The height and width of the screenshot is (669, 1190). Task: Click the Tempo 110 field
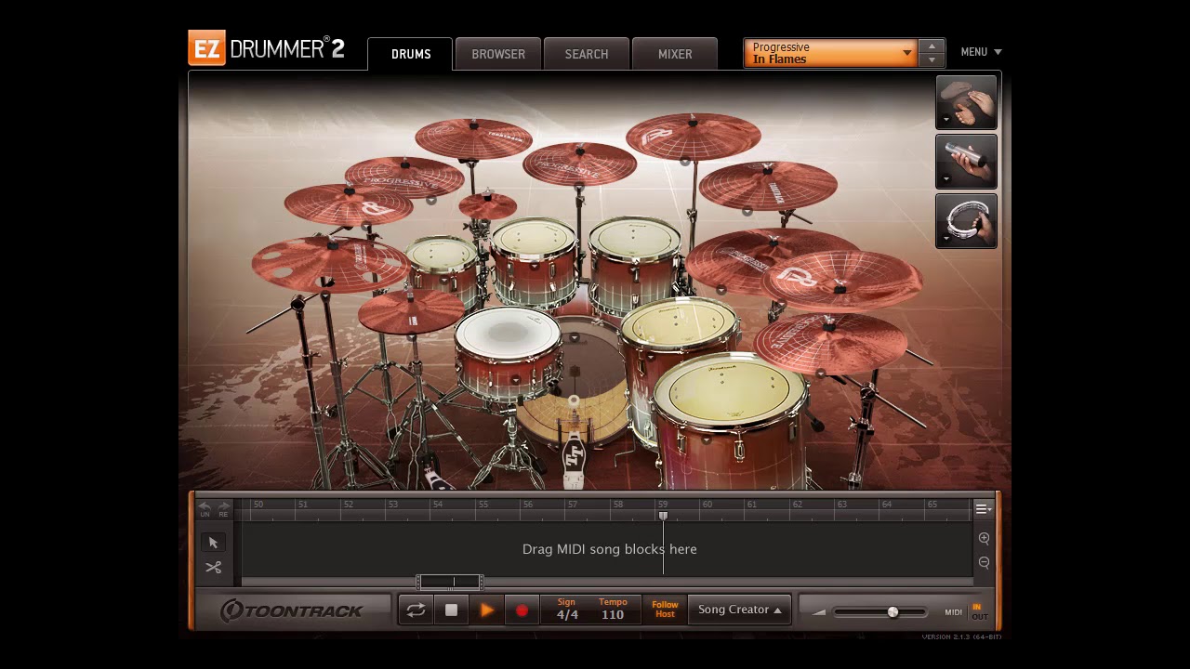click(x=613, y=610)
